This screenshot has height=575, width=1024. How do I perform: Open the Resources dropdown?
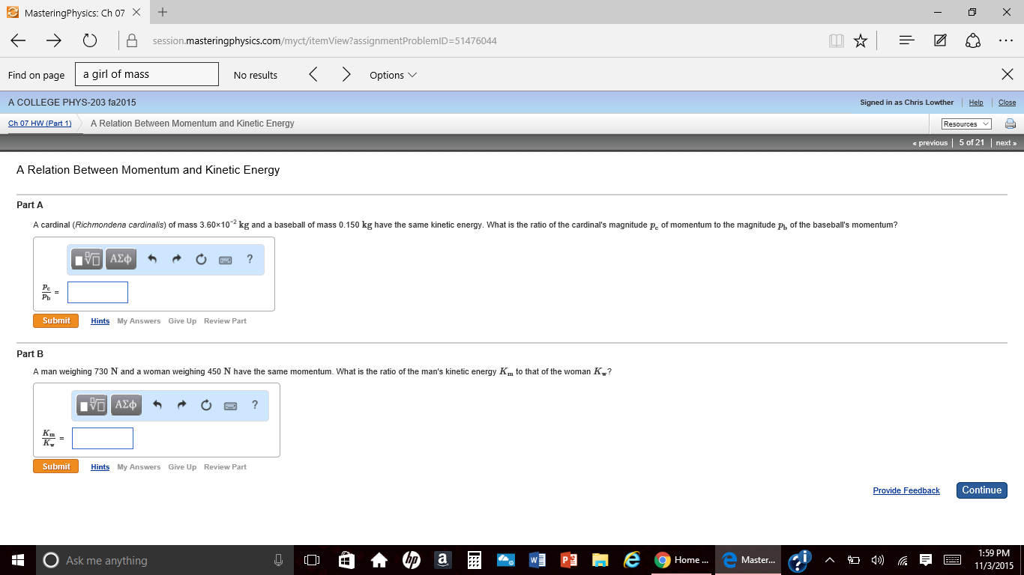(966, 123)
